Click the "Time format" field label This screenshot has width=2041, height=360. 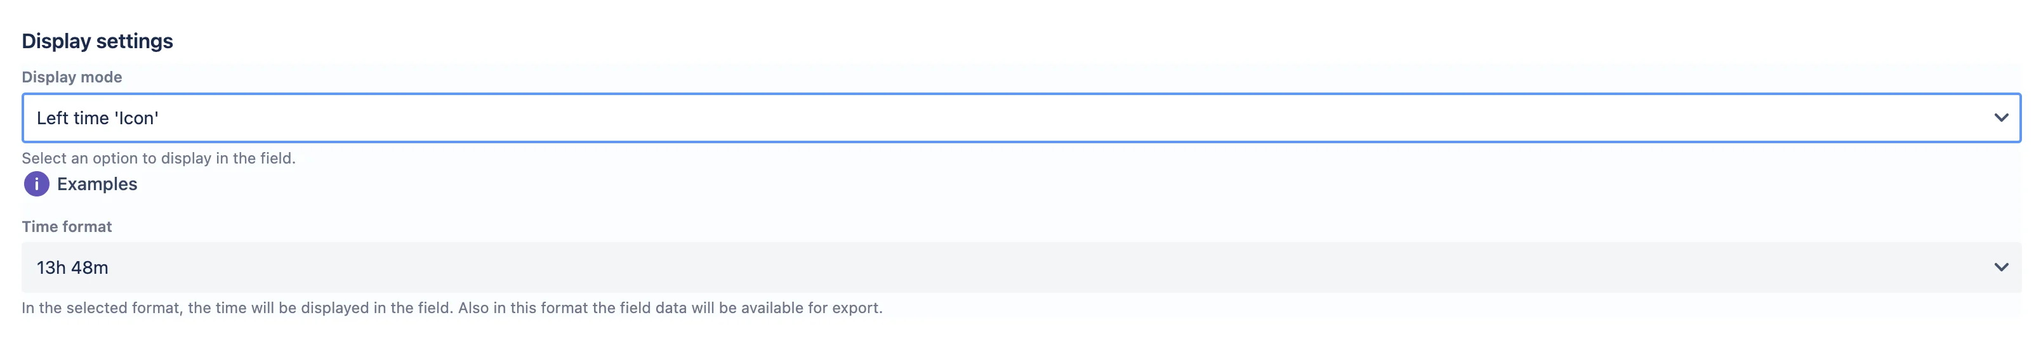[x=67, y=226]
